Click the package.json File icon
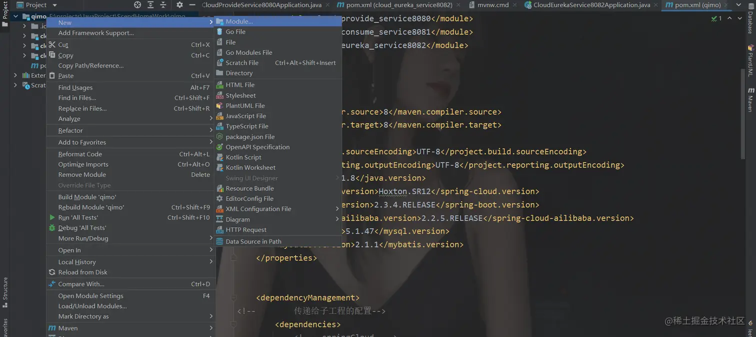The height and width of the screenshot is (337, 756). [x=219, y=137]
